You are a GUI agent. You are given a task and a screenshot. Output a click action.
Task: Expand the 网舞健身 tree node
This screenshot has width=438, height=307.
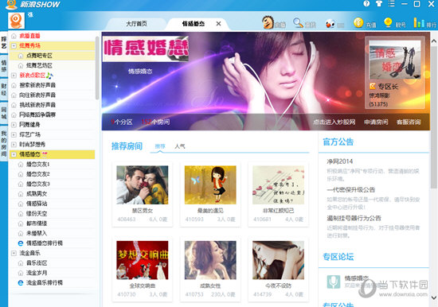point(14,125)
